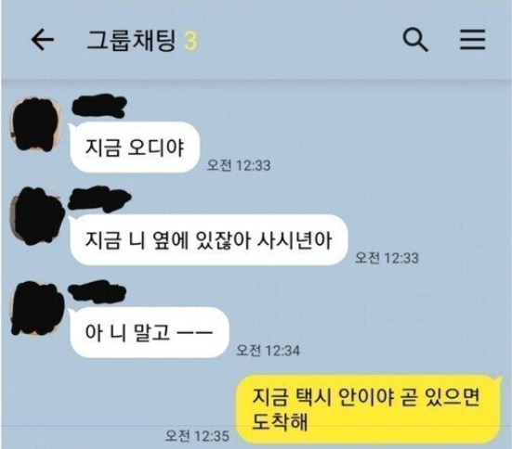Tap the redacted name above 지금 오디야

coord(98,106)
